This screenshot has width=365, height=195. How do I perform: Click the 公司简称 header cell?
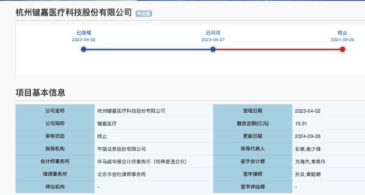(x=55, y=124)
